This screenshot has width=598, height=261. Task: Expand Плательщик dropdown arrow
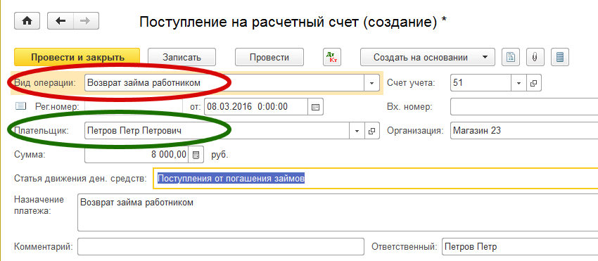pos(357,131)
